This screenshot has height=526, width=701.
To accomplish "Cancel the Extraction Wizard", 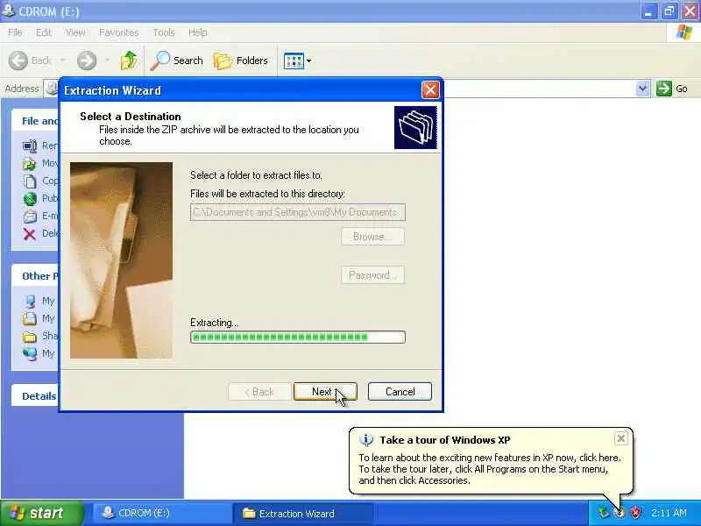I will click(x=400, y=392).
